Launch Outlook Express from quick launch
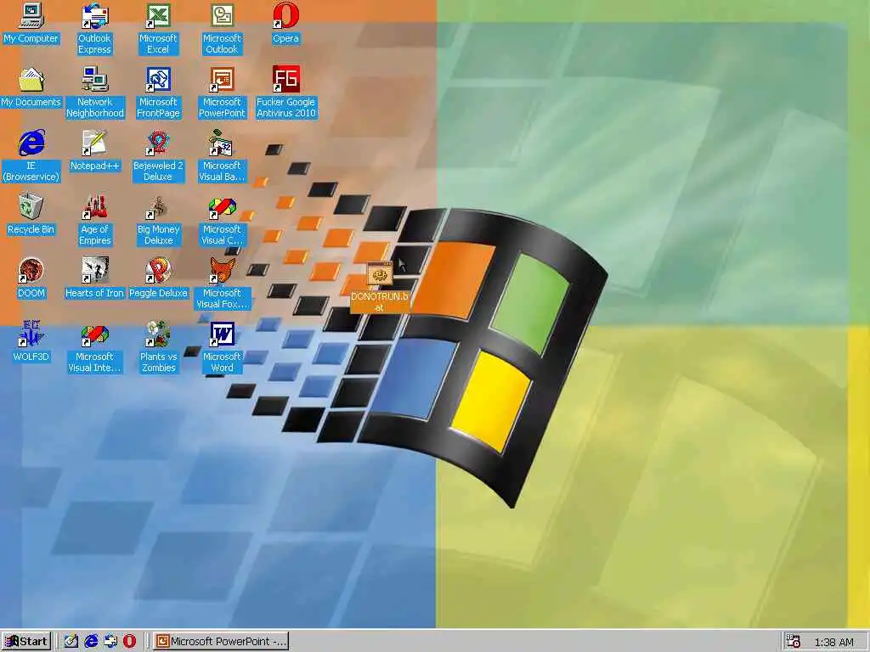This screenshot has height=652, width=870. pos(110,642)
